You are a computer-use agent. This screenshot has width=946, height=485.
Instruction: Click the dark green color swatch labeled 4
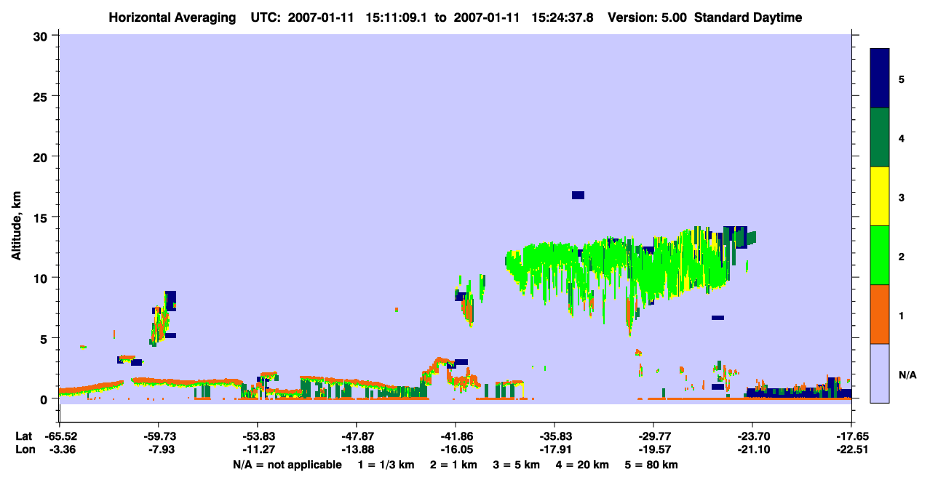point(880,137)
